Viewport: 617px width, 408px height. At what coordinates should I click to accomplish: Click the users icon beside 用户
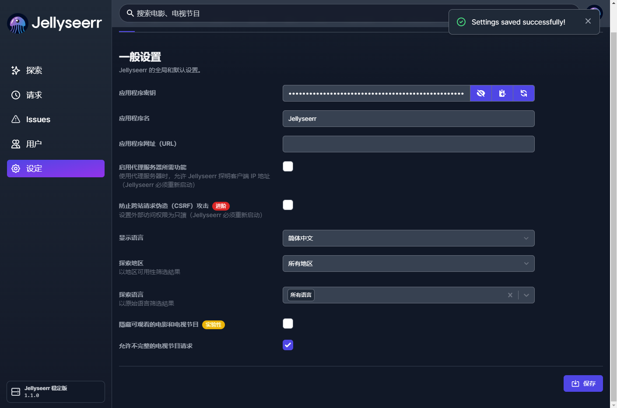click(x=16, y=144)
